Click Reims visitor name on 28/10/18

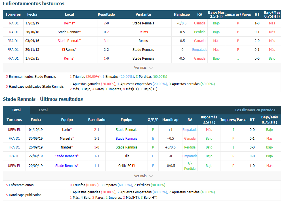pyautogui.click(x=143, y=32)
